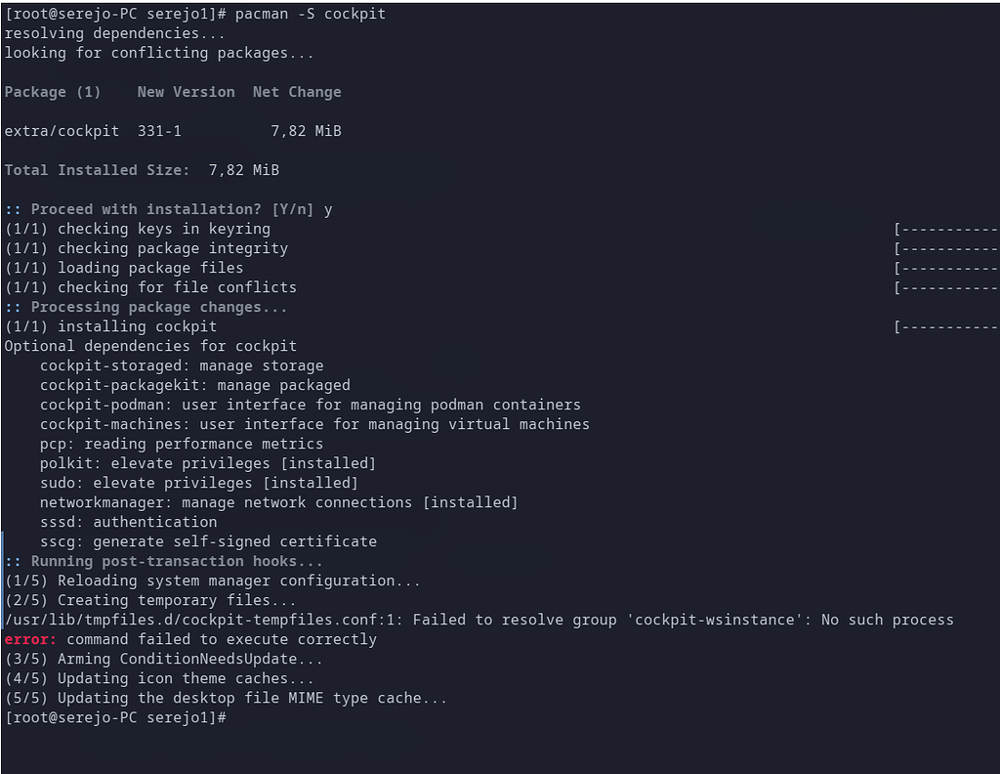
Task: Click the "Running post-transaction hooks..." line
Action: point(177,561)
